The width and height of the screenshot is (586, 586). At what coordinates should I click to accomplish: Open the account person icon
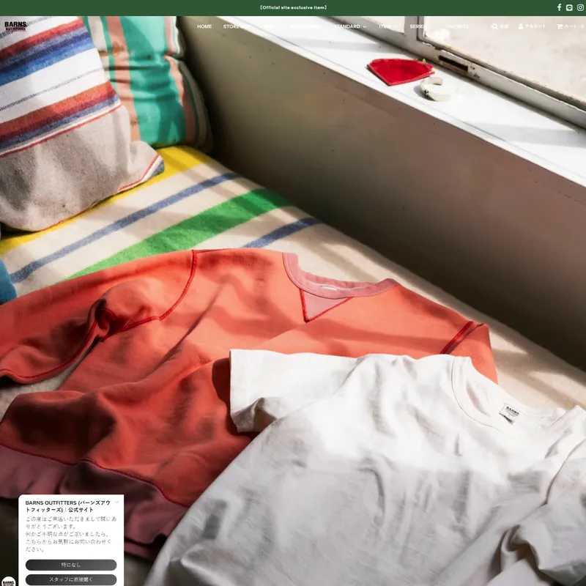point(521,26)
